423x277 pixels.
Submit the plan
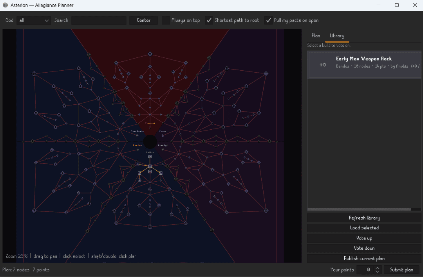[x=401, y=270]
